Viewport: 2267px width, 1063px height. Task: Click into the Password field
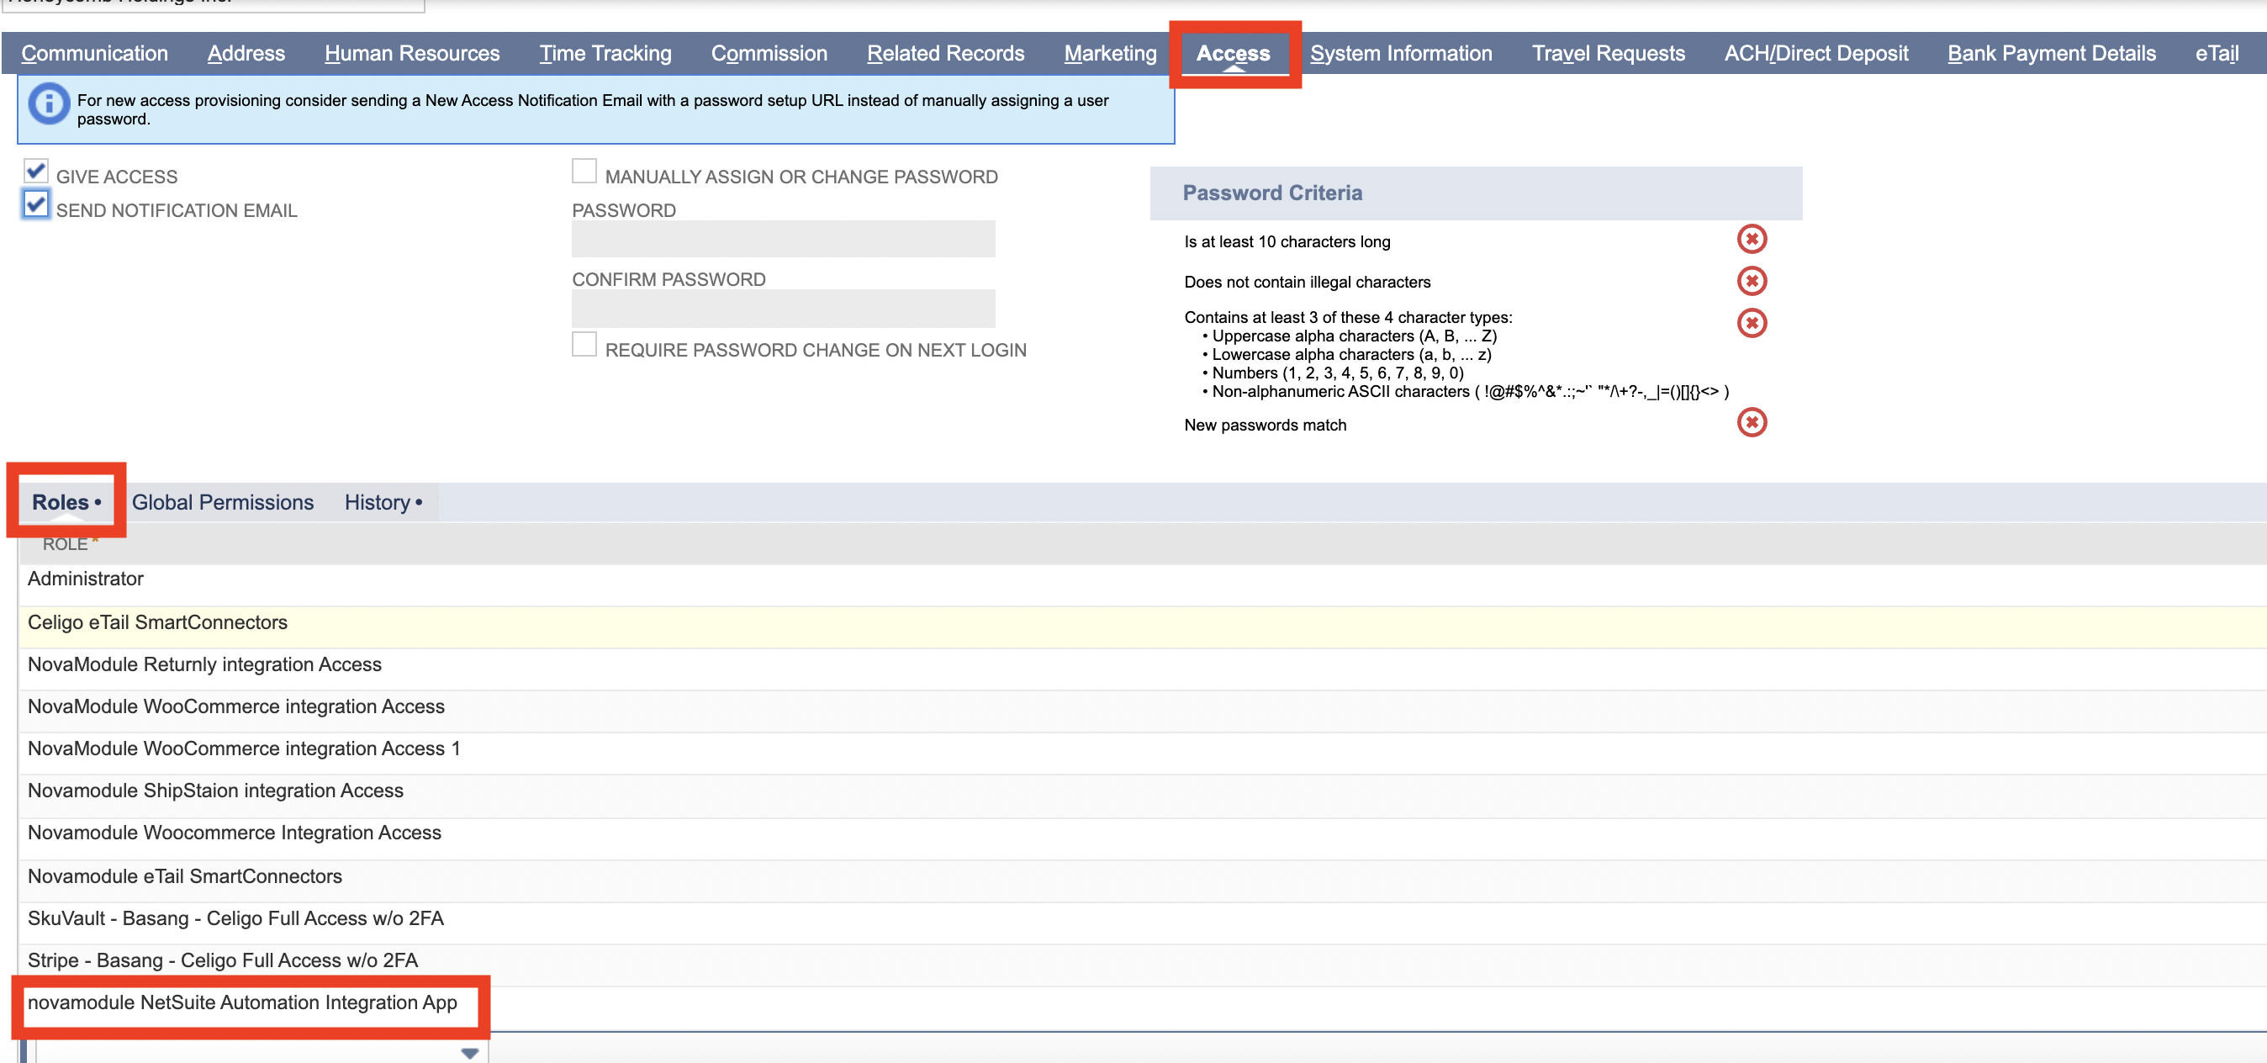tap(782, 240)
